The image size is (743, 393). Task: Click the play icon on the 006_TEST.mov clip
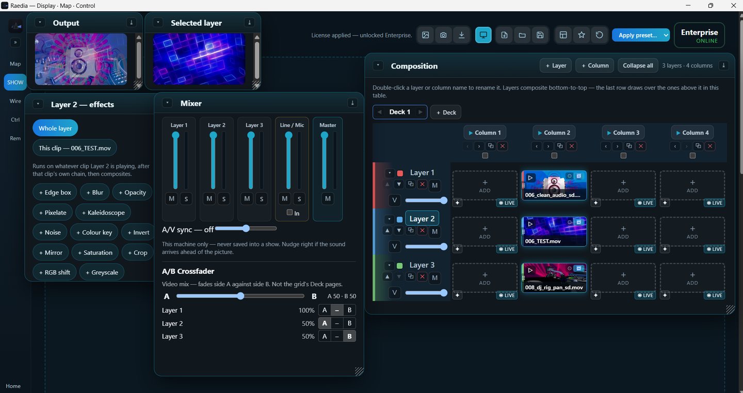(x=530, y=224)
